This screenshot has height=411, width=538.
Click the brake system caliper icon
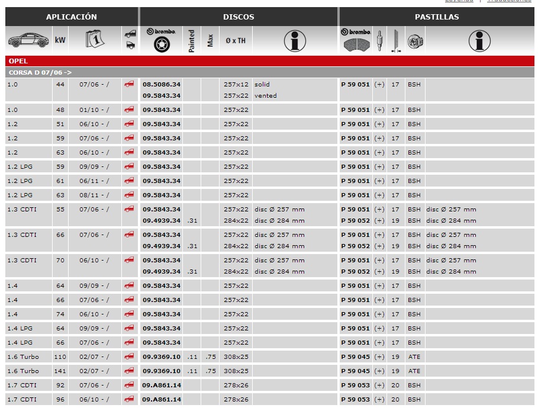point(414,40)
